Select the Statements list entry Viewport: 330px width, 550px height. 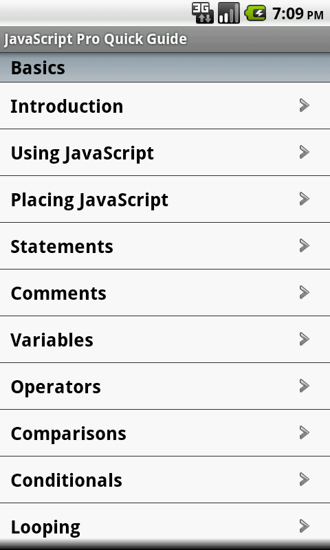[x=165, y=246]
